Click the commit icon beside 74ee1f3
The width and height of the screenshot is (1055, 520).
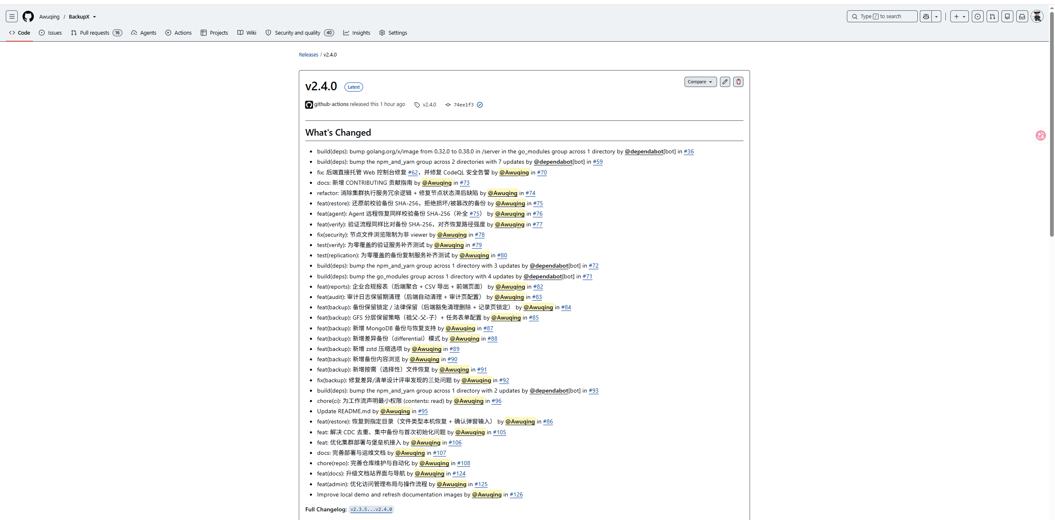pos(448,105)
